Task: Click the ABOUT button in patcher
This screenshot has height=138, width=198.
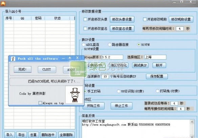Action: [x=71, y=70]
